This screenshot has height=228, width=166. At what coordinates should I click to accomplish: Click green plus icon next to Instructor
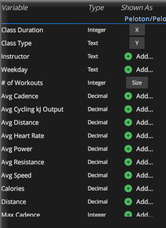pos(128,56)
